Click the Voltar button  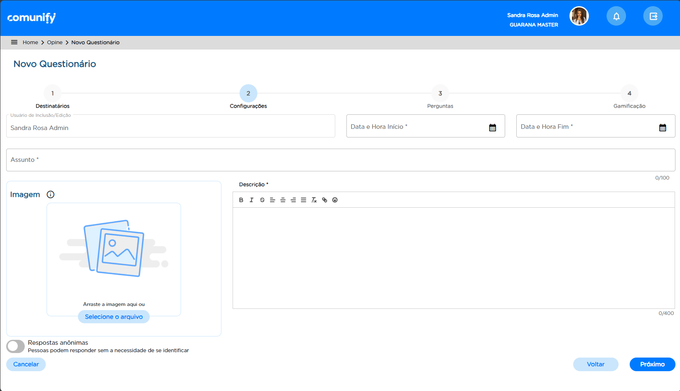[x=595, y=364]
